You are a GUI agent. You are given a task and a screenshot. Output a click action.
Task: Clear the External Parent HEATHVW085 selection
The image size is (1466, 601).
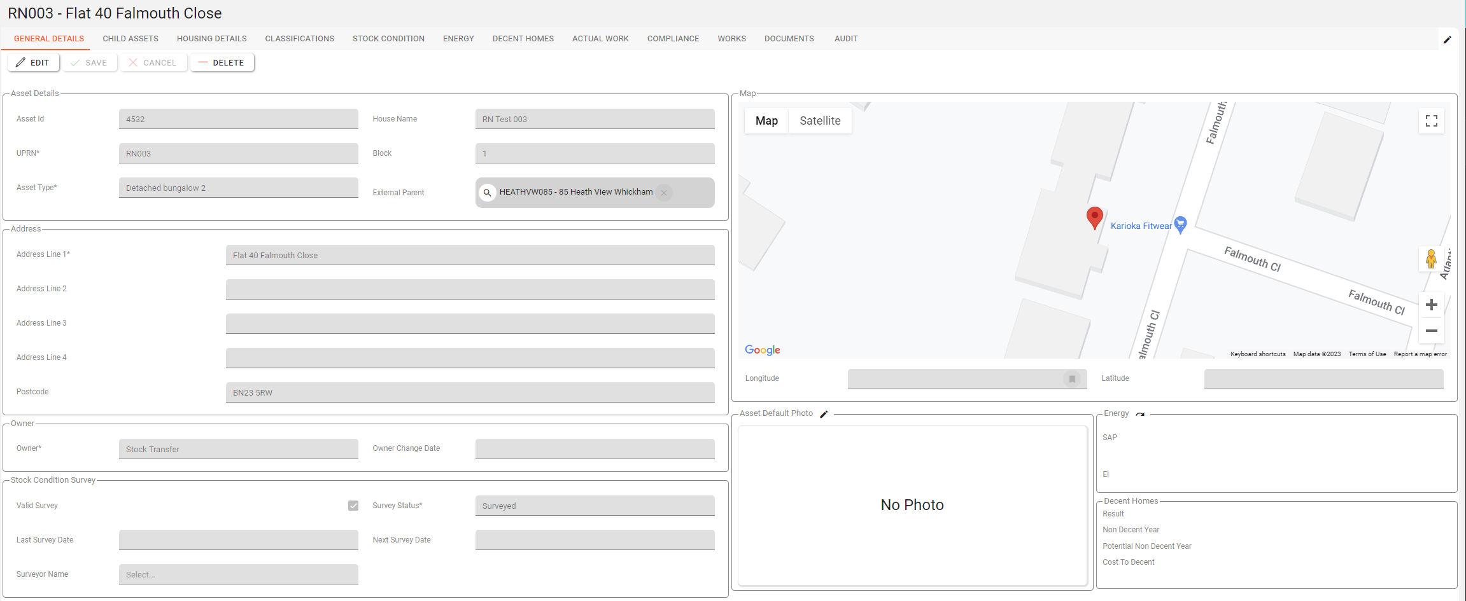pos(664,193)
